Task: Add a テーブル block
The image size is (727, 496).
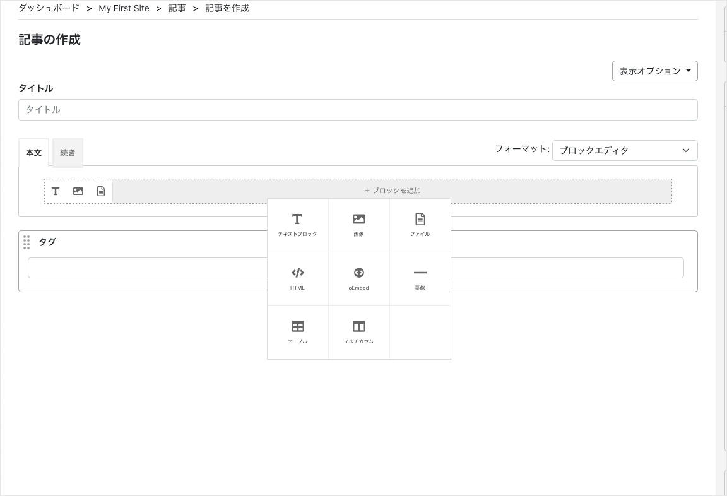Action: pyautogui.click(x=297, y=331)
